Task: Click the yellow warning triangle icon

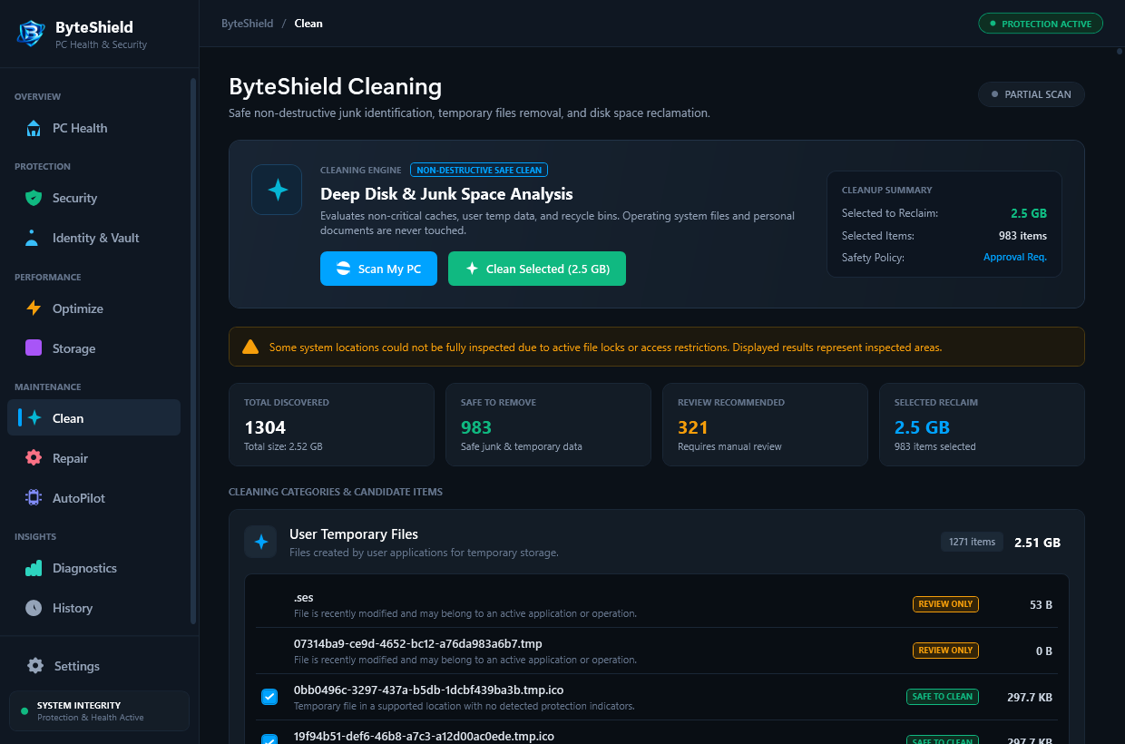Action: [250, 347]
